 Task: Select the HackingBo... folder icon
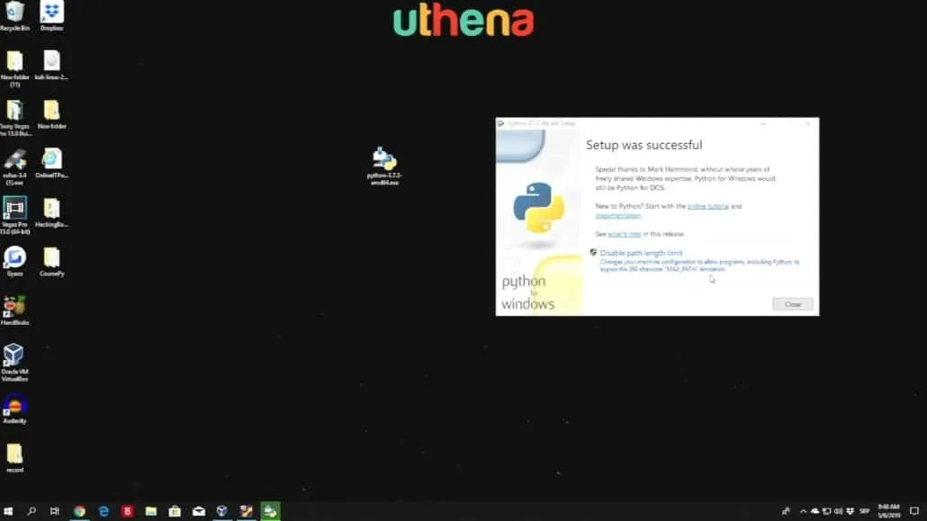click(x=51, y=213)
